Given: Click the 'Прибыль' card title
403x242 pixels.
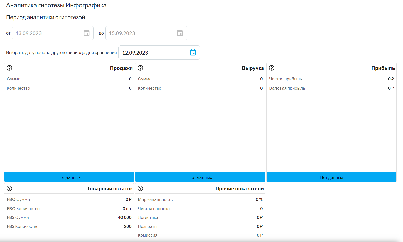Looking at the screenshot, I should (x=383, y=68).
